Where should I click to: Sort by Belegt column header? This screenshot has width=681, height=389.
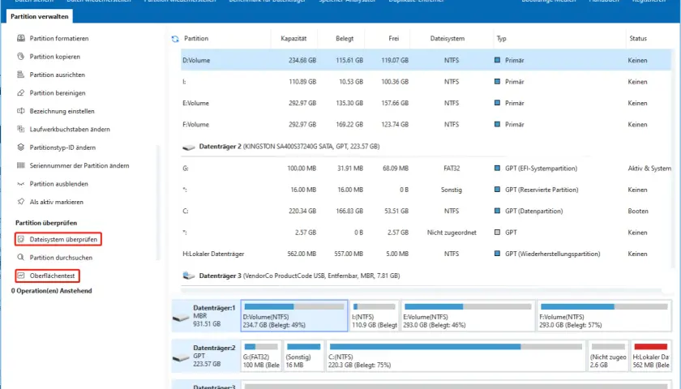point(345,38)
